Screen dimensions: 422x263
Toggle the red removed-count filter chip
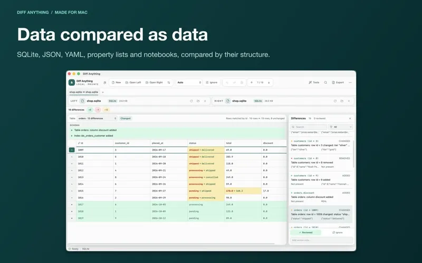click(98, 110)
